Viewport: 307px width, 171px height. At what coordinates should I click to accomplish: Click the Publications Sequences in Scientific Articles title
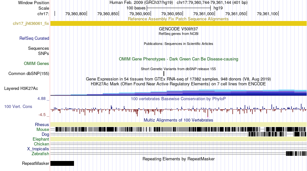click(178, 44)
